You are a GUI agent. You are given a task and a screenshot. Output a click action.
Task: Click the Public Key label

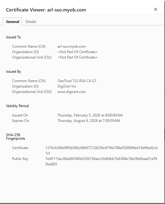pos(20,159)
